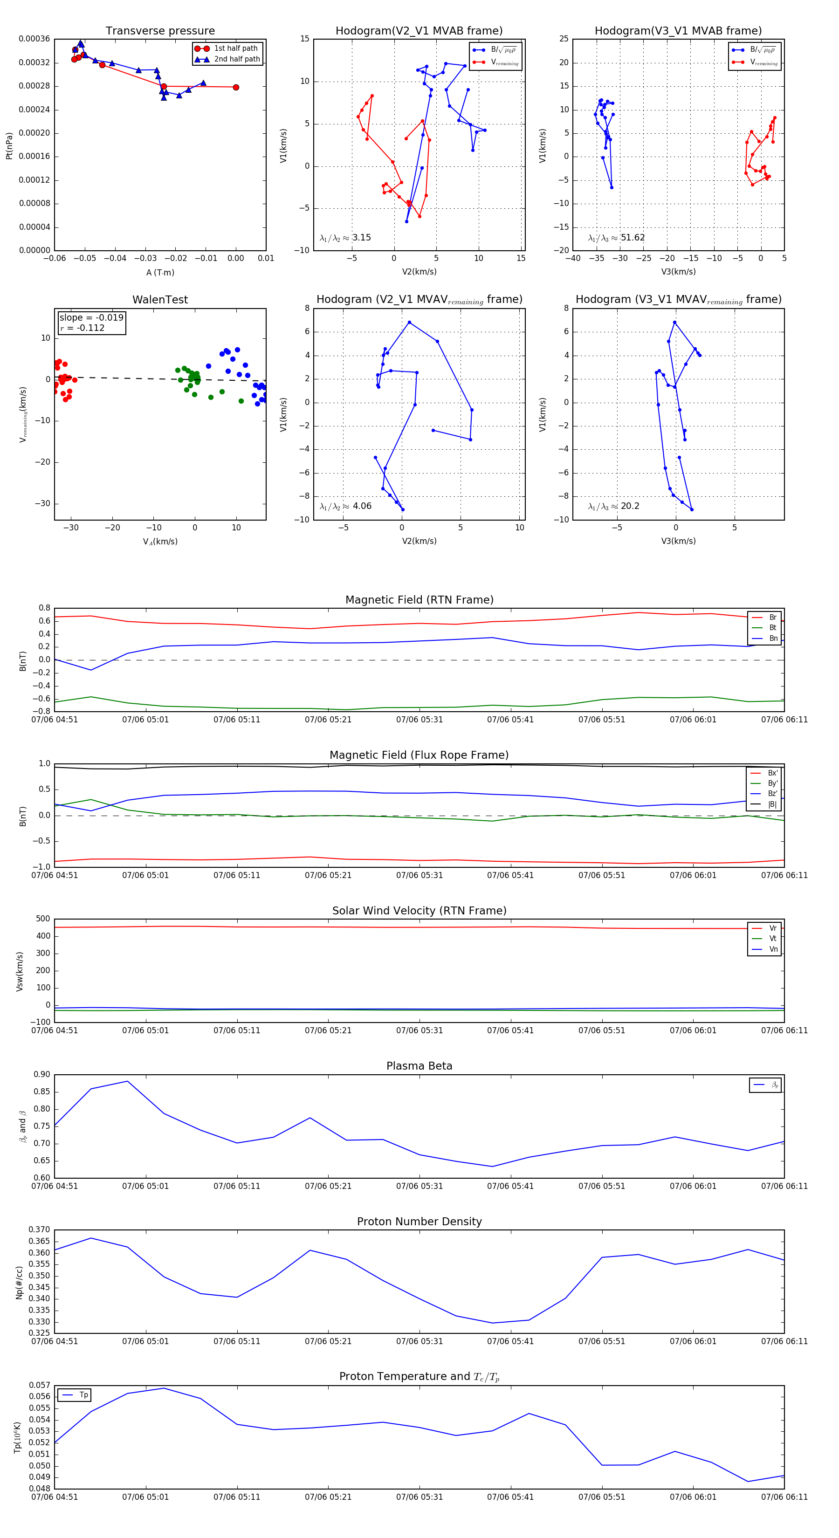Click the last red point of the transverse pressure curve
Screen dimensions: 839x1538
point(236,87)
